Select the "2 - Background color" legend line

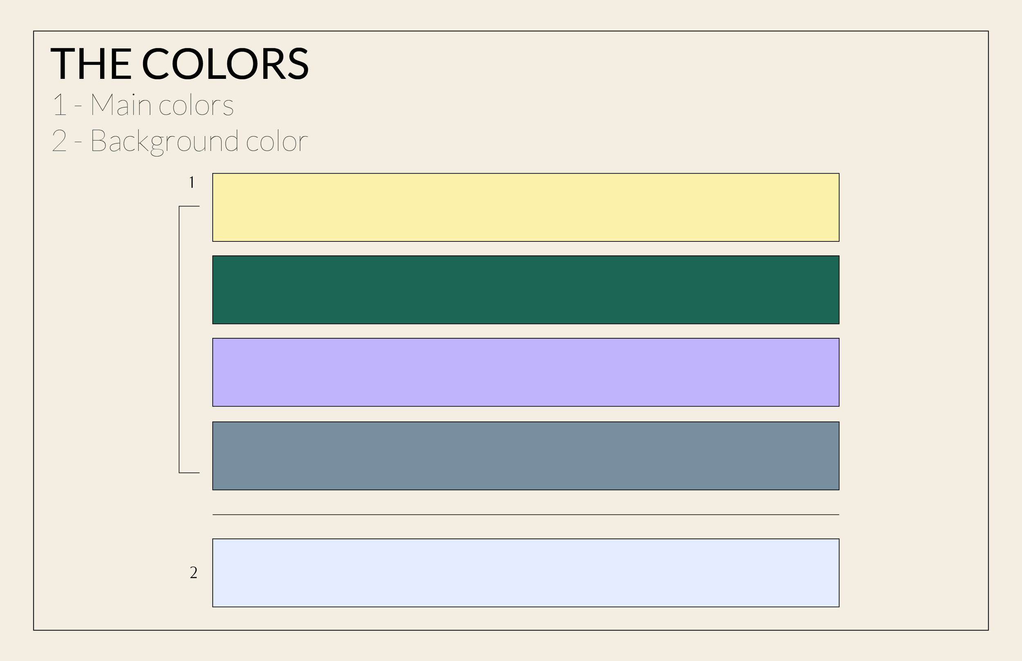pyautogui.click(x=179, y=141)
